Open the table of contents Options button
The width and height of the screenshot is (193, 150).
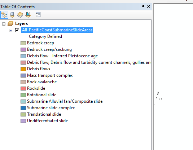click(38, 15)
